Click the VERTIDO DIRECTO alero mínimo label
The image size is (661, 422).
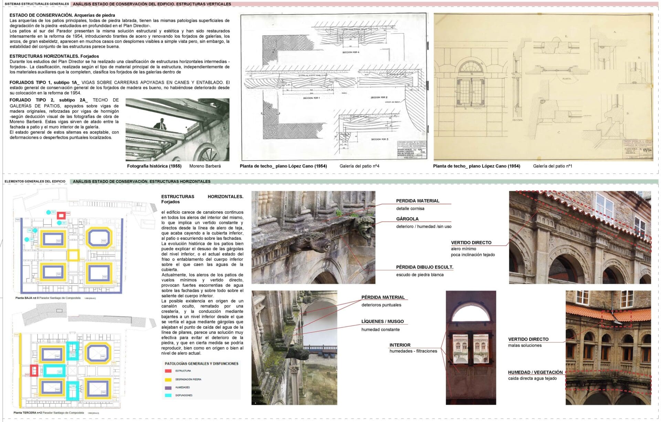click(x=471, y=242)
